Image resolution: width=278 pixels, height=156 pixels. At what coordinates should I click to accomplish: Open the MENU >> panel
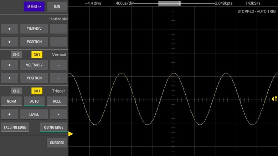(34, 6)
